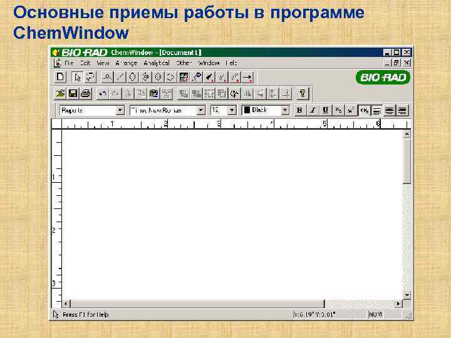Image resolution: width=451 pixels, height=338 pixels.
Task: Select the circled aromatic ring tool
Action: pos(158,78)
